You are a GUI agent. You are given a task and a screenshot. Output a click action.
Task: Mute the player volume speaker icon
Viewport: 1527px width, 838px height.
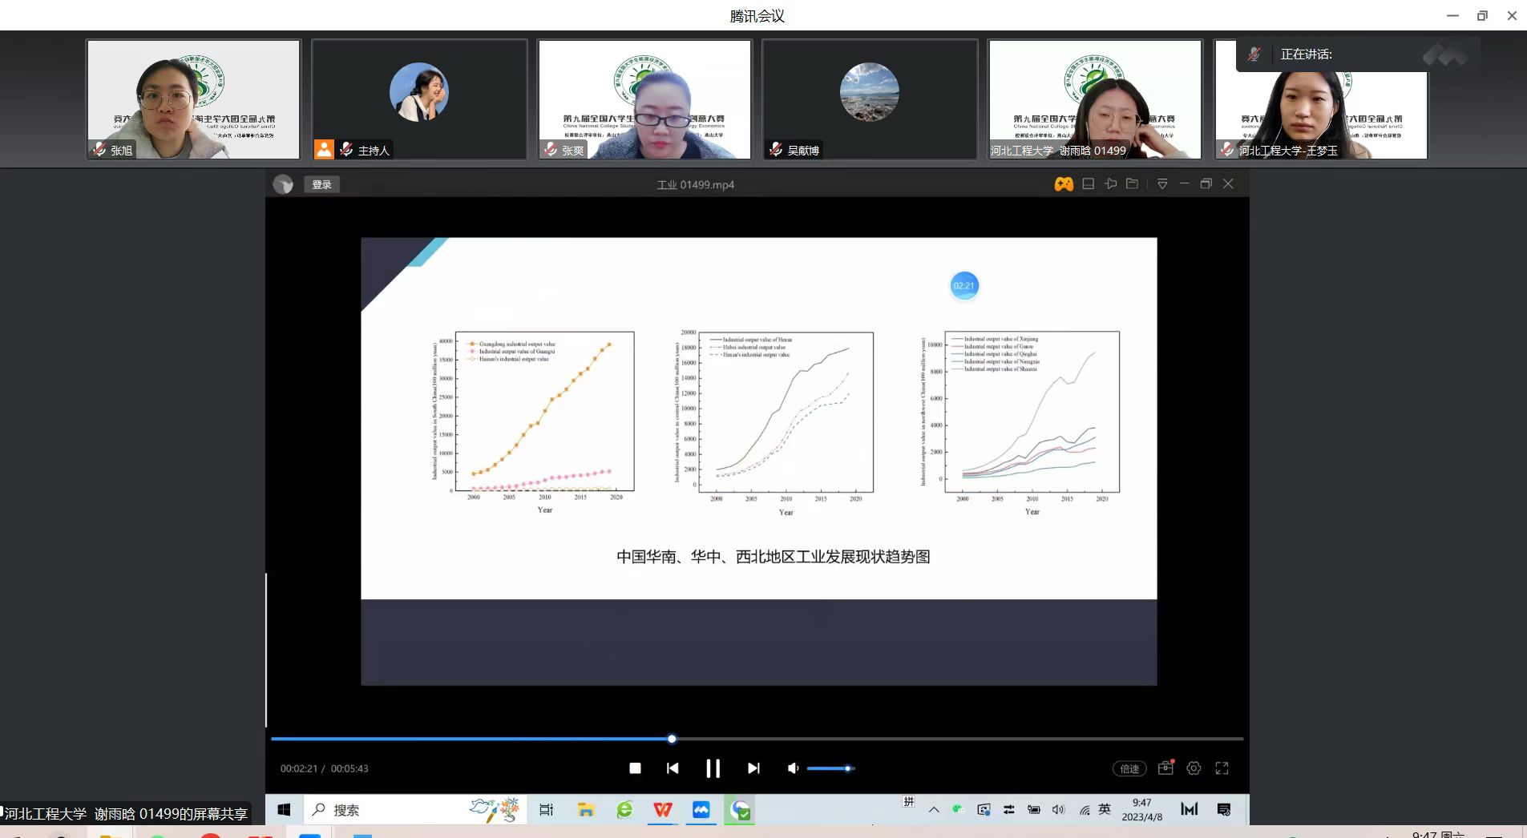[793, 768]
